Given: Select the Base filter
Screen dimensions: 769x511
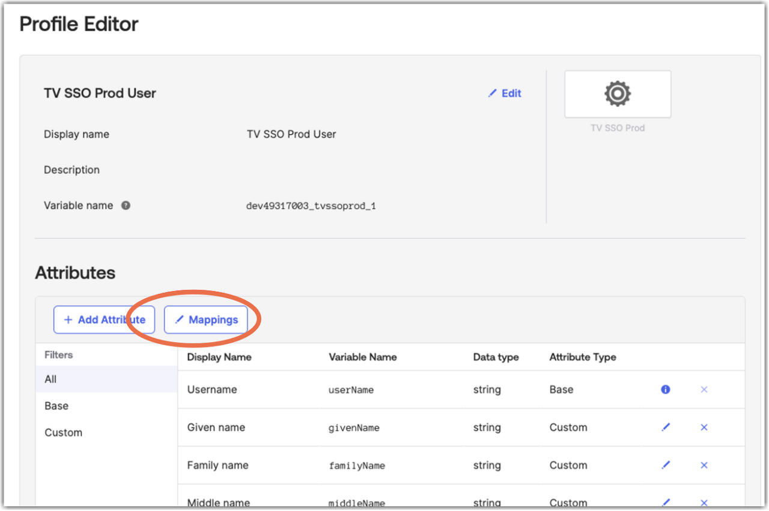Looking at the screenshot, I should pyautogui.click(x=106, y=406).
